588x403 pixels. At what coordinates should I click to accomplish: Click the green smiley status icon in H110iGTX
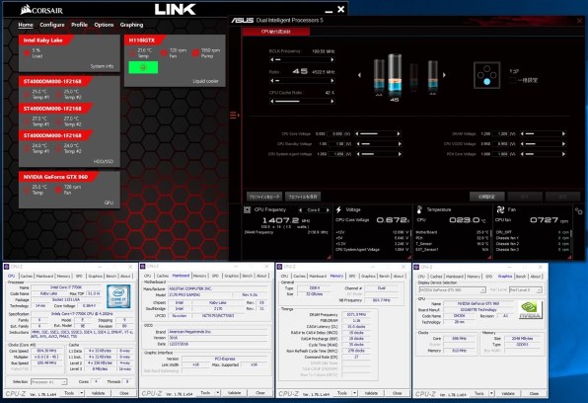tap(143, 67)
